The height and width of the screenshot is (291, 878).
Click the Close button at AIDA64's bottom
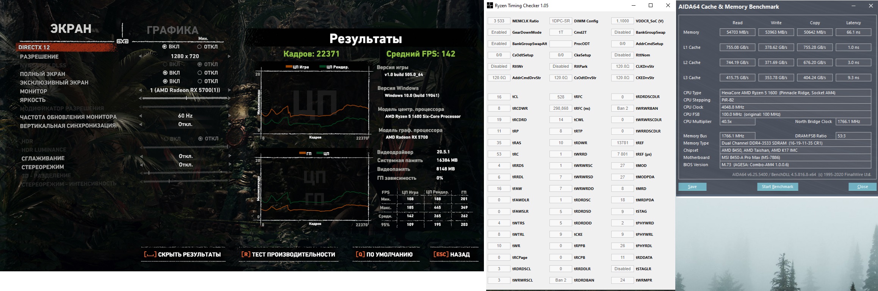pos(862,187)
